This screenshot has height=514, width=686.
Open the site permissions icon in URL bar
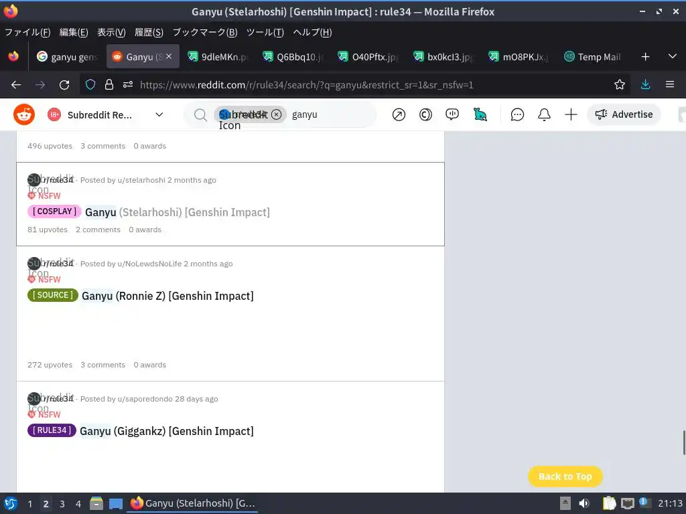click(x=128, y=85)
